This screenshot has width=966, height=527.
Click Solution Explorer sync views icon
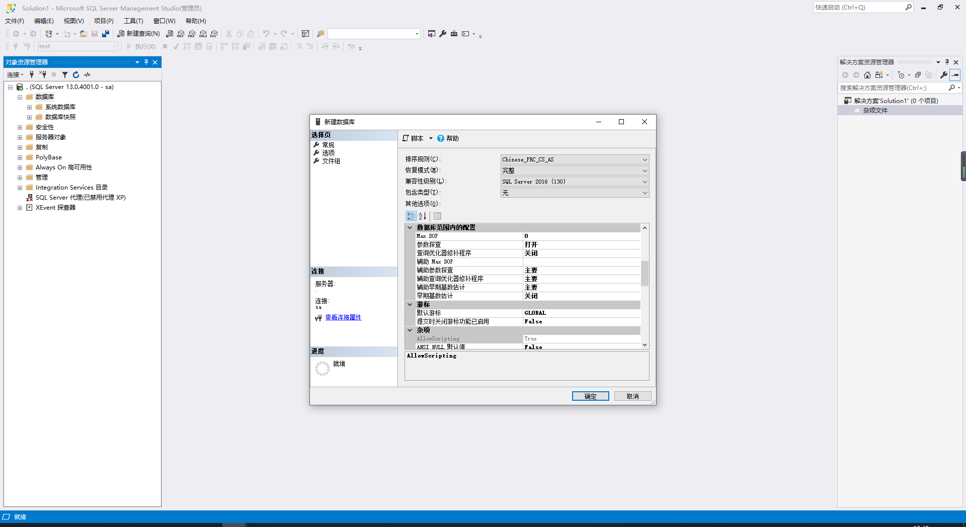pyautogui.click(x=879, y=75)
